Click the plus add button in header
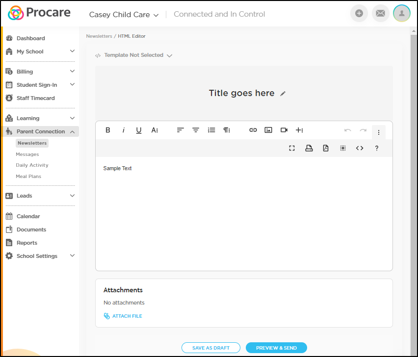The image size is (418, 357). 359,13
